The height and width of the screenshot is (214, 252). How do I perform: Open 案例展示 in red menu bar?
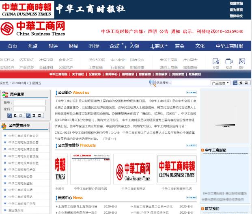[162, 74]
